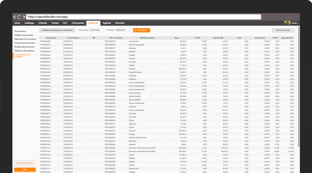Open the Facturación menu tab
The image size is (312, 173).
point(78,23)
